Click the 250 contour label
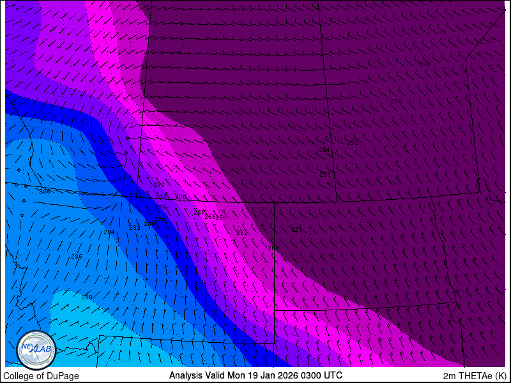 click(396, 101)
